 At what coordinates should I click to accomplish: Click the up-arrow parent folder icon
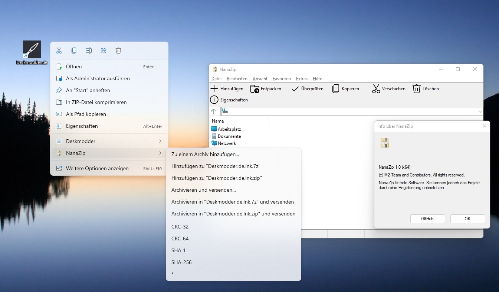(x=214, y=111)
